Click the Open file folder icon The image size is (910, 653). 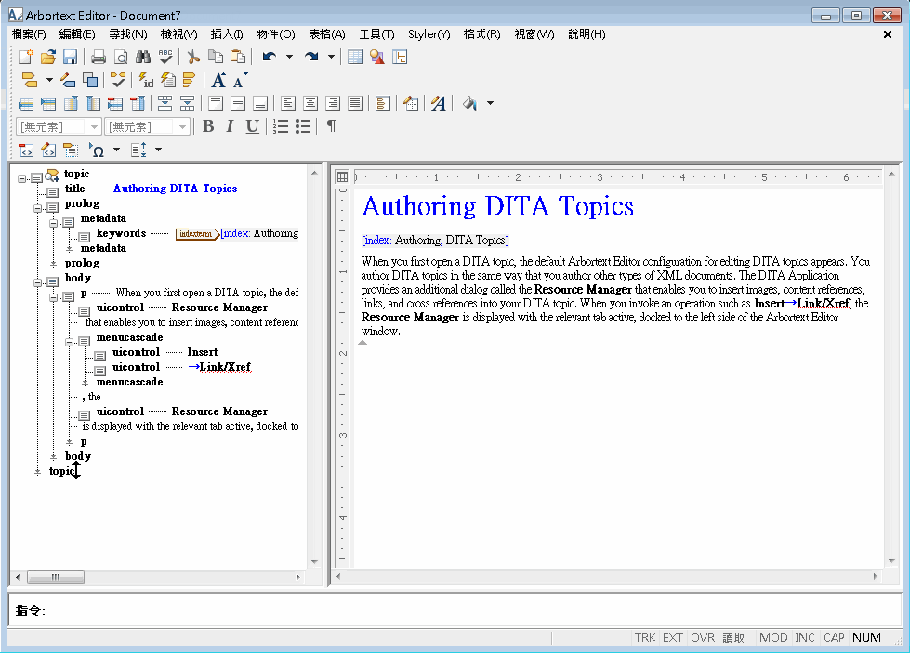tap(48, 57)
